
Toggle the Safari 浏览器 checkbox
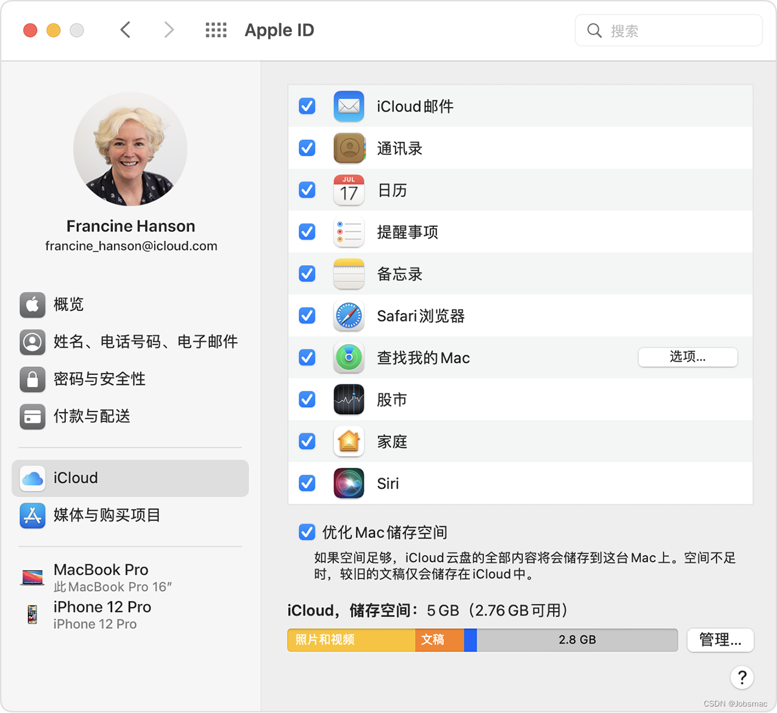[x=307, y=316]
